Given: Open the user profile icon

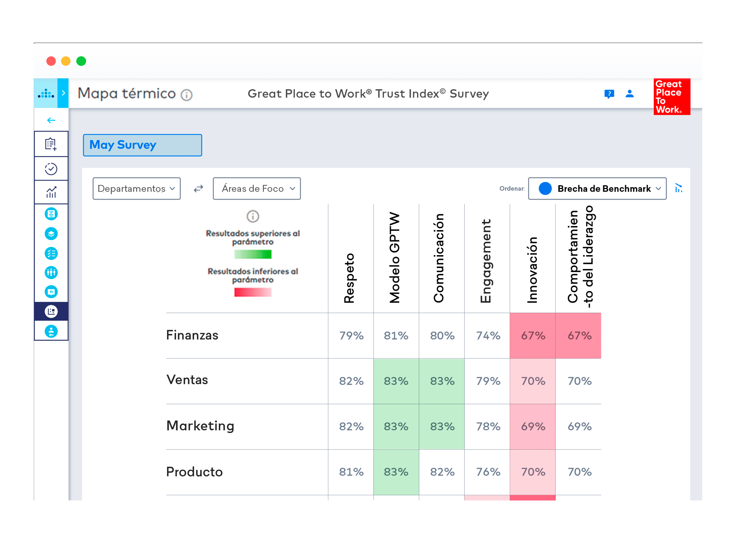Looking at the screenshot, I should (x=630, y=94).
